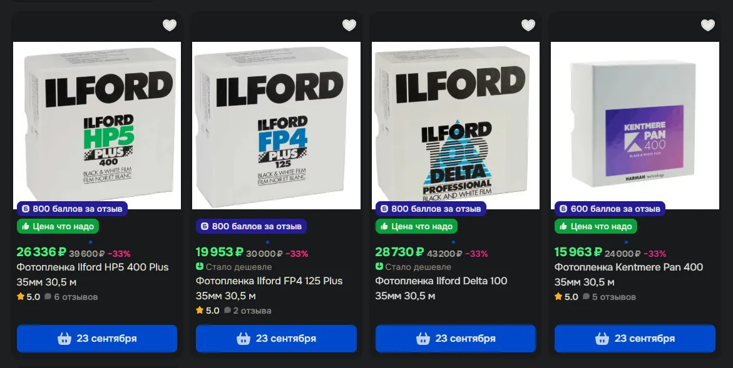733x368 pixels.
Task: Add Kentmere Pan 400 to cart
Action: point(635,339)
